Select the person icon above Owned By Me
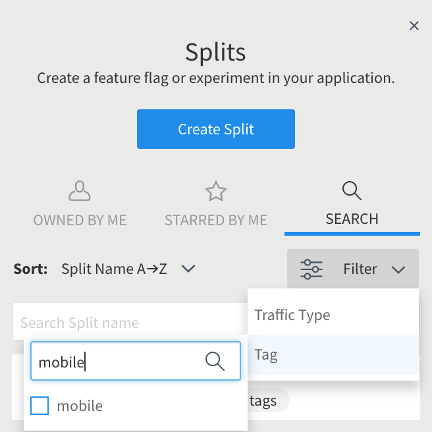This screenshot has width=432, height=432. point(80,191)
